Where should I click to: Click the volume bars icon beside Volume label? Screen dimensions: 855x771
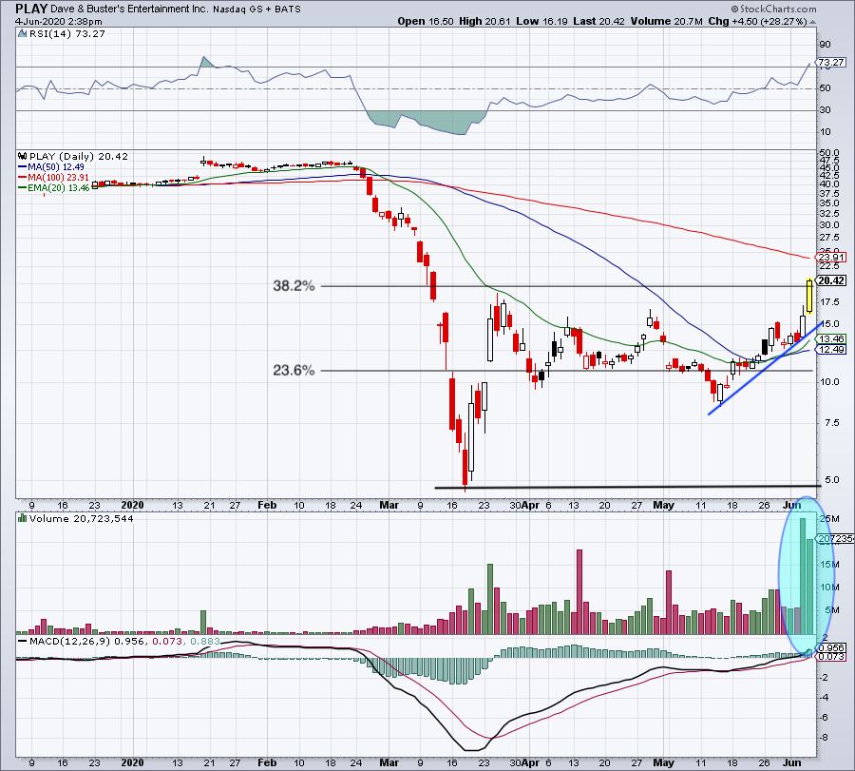point(23,518)
